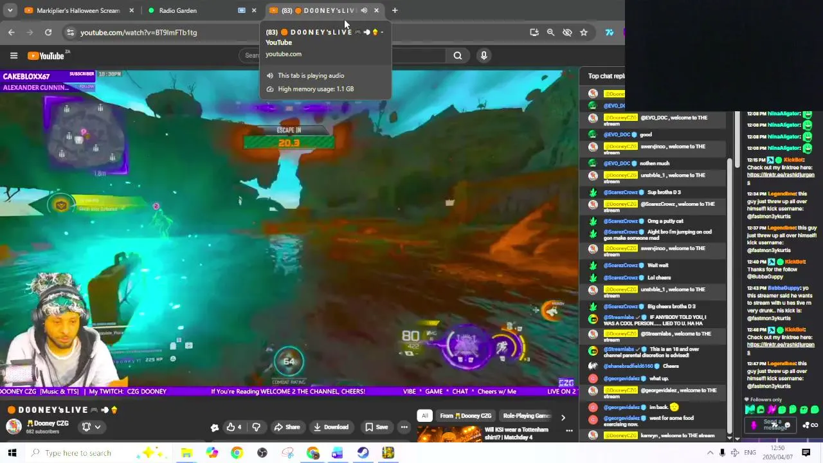The height and width of the screenshot is (463, 823).
Task: Open the Windows Start menu
Action: point(12,453)
